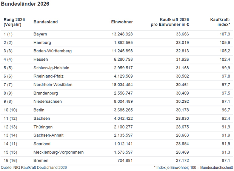Click the Kaufkraftindex column header
The height and width of the screenshot is (171, 234).
point(220,22)
